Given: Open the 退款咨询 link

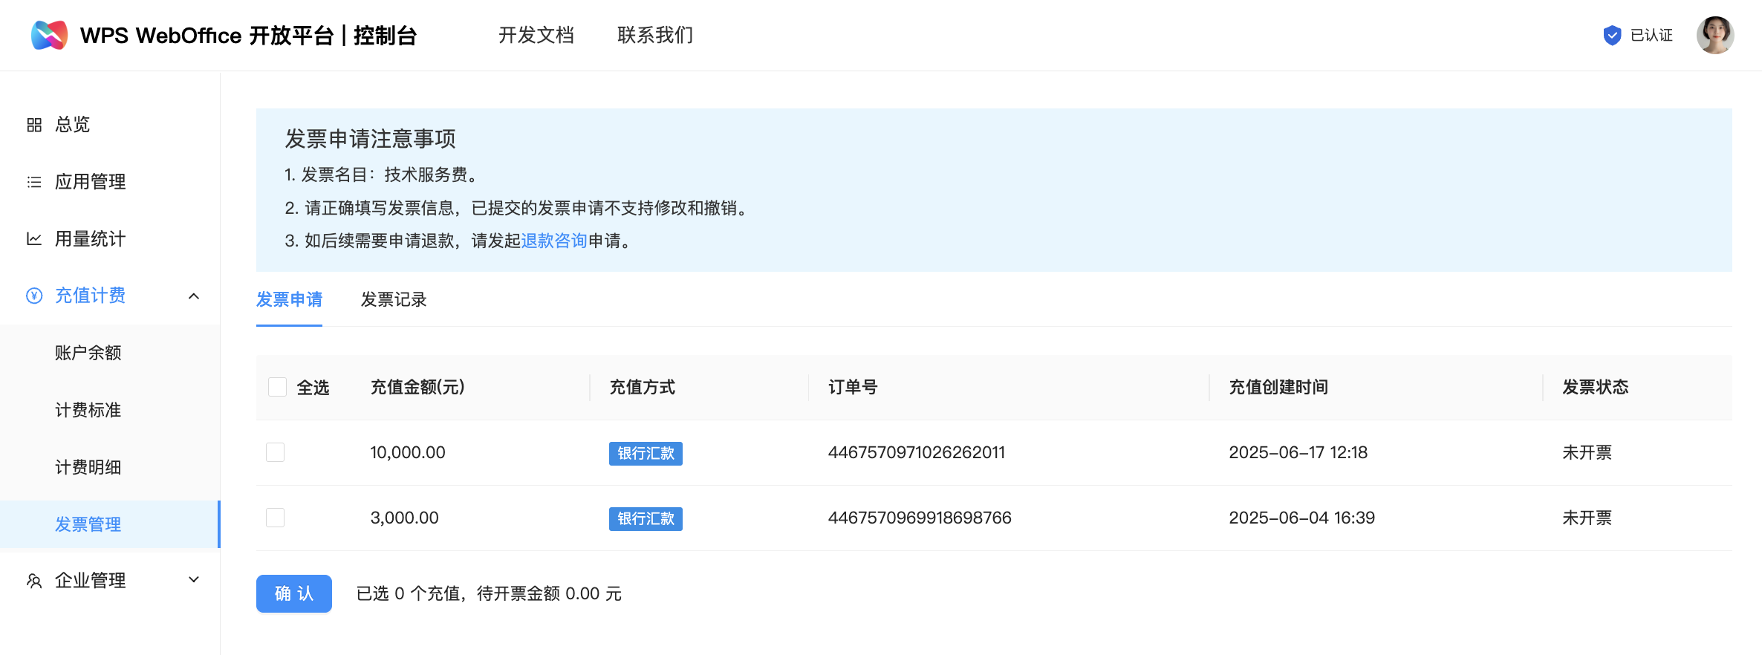Looking at the screenshot, I should pos(554,241).
